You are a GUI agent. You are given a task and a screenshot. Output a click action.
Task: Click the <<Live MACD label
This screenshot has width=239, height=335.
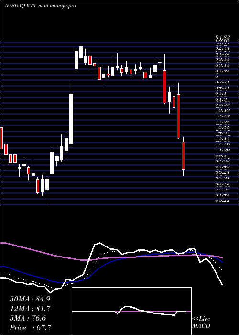point(201,323)
